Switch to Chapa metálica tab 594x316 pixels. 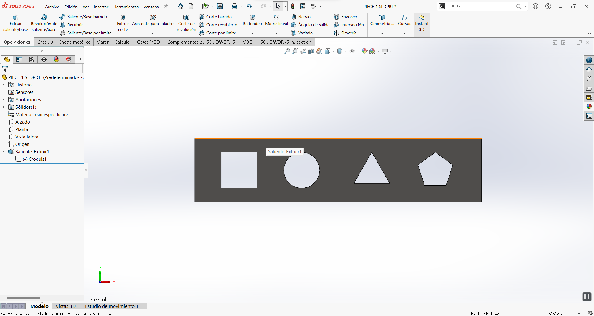click(x=75, y=42)
